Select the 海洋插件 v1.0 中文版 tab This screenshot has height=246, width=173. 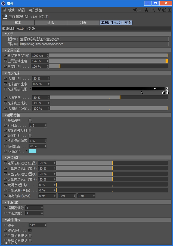coord(116,23)
